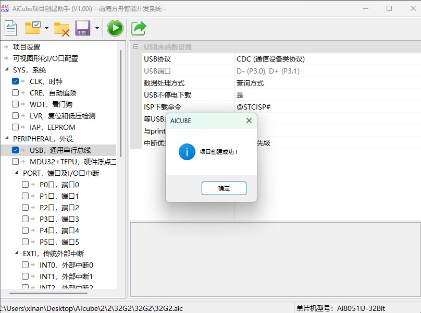Screen dimensions: 421x313
Task: Check the P2口, 端口2 checkbox
Action: (x=25, y=207)
